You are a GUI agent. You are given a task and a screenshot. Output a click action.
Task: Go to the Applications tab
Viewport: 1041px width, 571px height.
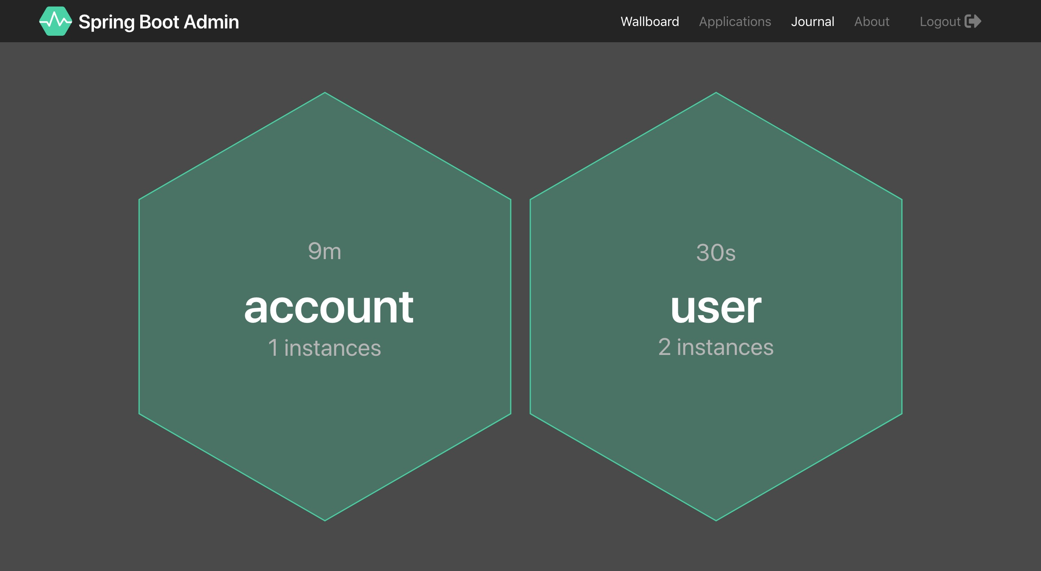click(735, 22)
